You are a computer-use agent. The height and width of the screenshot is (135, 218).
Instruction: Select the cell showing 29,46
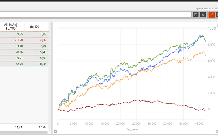(43, 52)
